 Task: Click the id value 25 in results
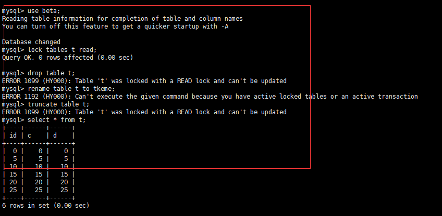click(x=14, y=190)
